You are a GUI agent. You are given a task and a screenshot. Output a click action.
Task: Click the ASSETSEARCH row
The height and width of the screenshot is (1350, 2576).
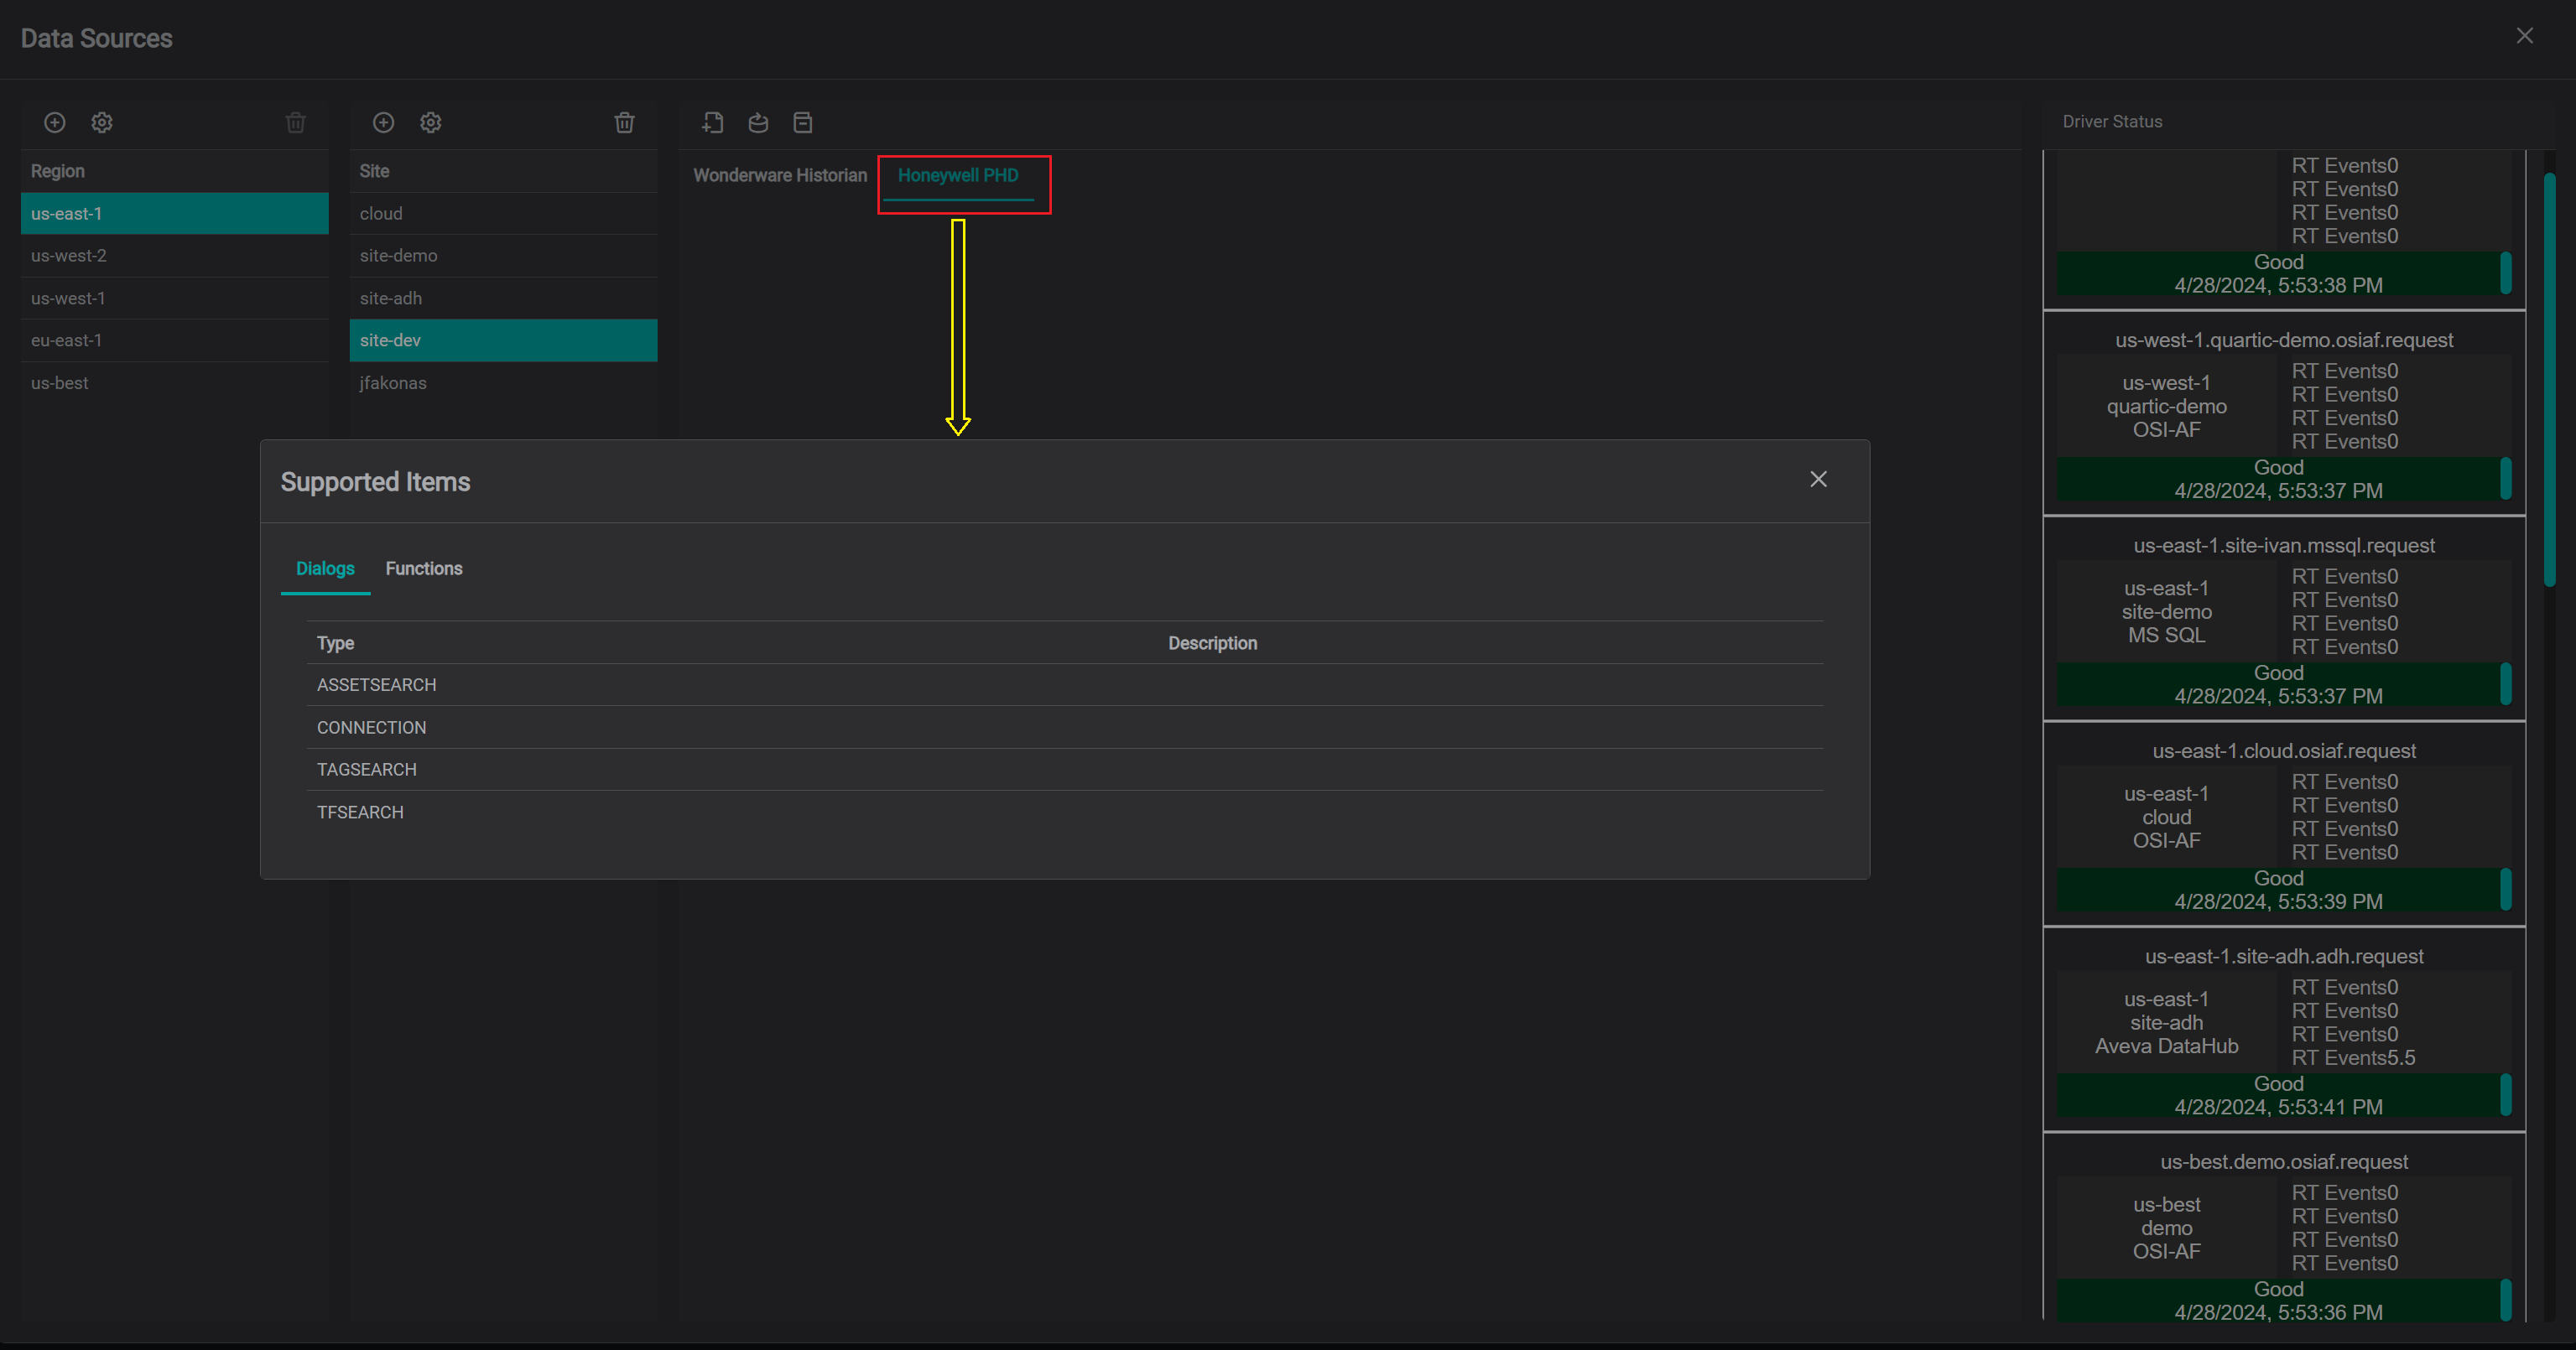coord(1065,685)
